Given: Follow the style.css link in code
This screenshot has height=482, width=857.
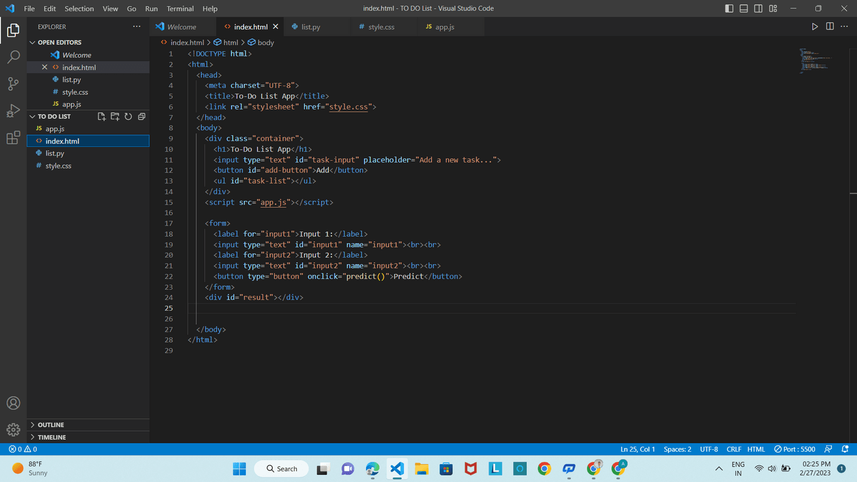Looking at the screenshot, I should (x=349, y=107).
